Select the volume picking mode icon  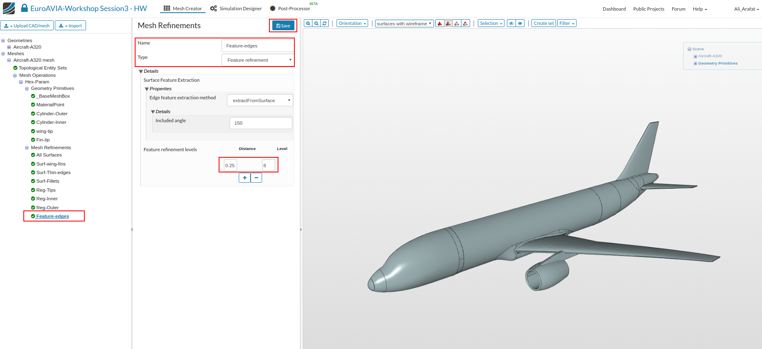[x=440, y=23]
